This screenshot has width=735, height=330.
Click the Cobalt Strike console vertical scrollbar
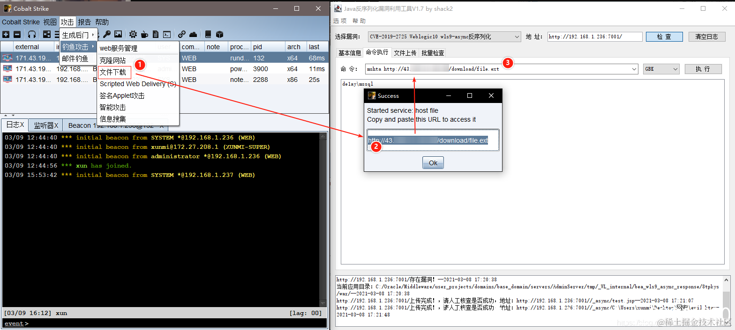pyautogui.click(x=322, y=220)
